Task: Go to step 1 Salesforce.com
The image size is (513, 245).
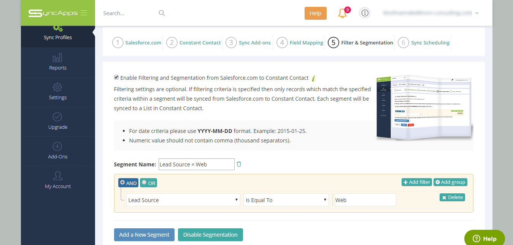Action: [137, 43]
